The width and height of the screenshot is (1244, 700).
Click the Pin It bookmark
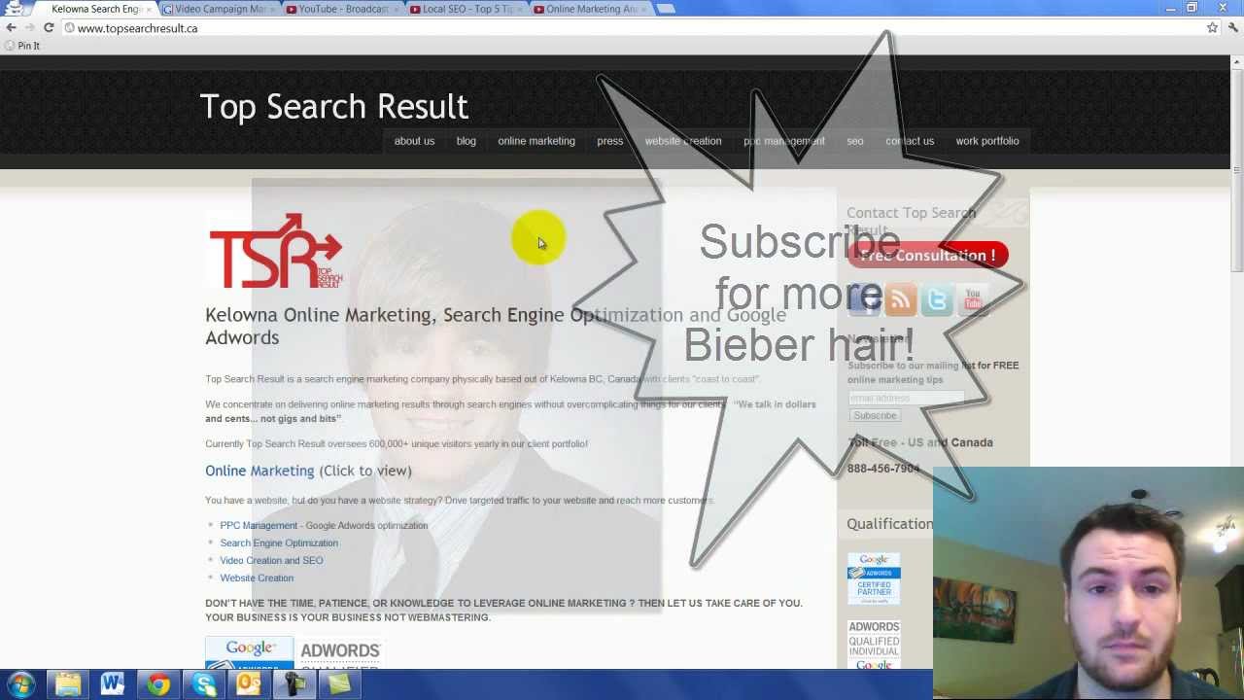[22, 46]
